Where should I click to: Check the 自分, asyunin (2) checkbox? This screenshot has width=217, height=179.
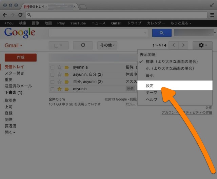52,82
